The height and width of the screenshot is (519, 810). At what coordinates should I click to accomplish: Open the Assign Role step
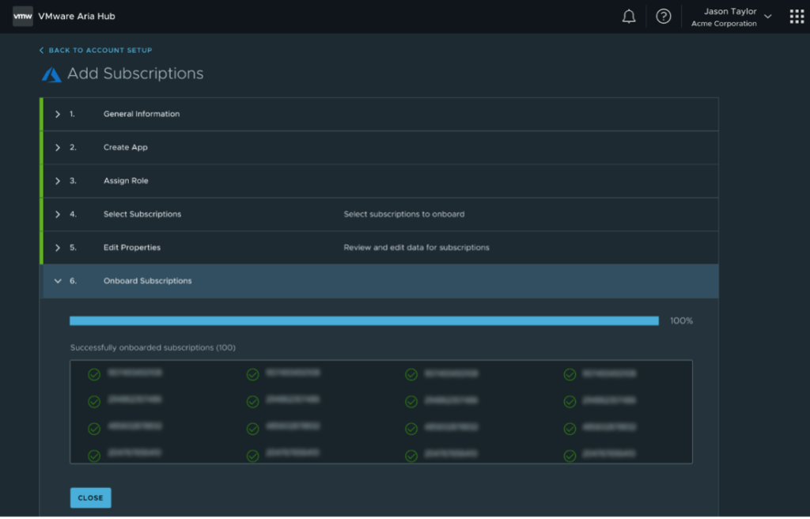point(126,181)
